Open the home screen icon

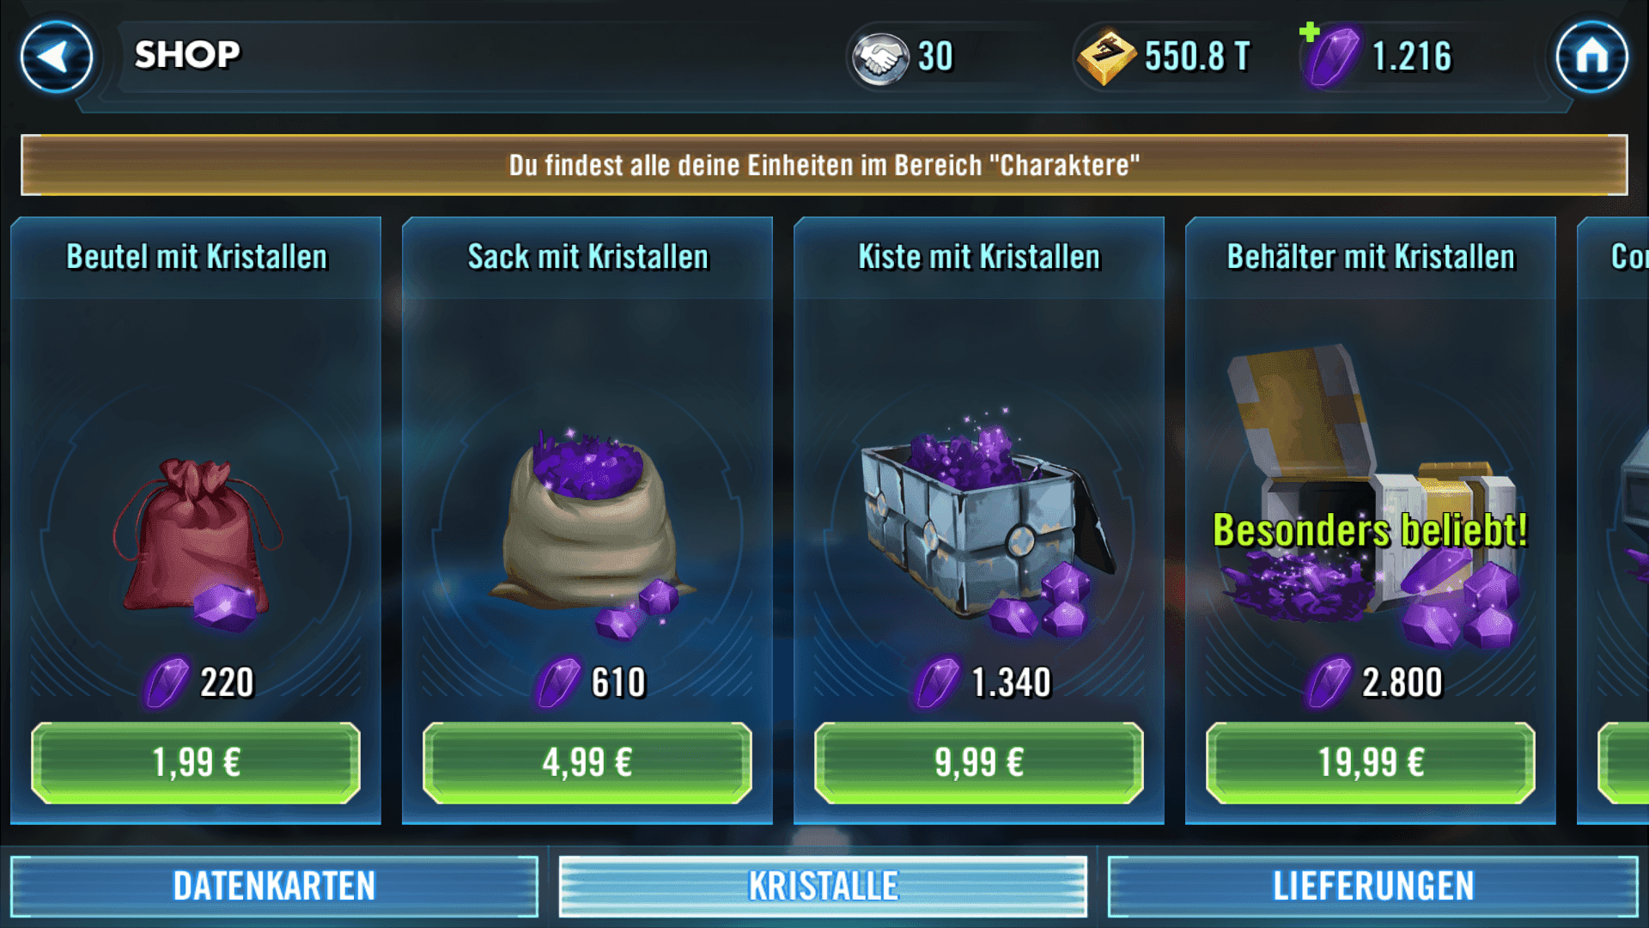[x=1591, y=57]
